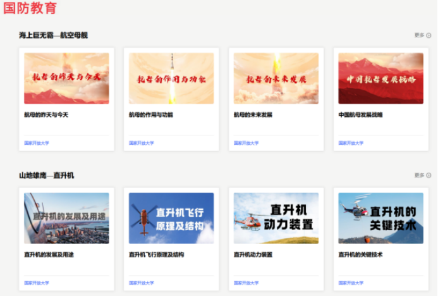
Task: Click 国家开放大学 under 直升机的关键技术
Action: [351, 283]
